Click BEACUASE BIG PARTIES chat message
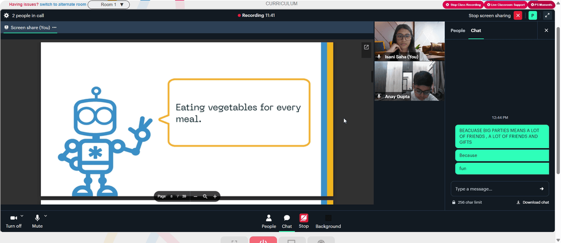 click(x=502, y=136)
